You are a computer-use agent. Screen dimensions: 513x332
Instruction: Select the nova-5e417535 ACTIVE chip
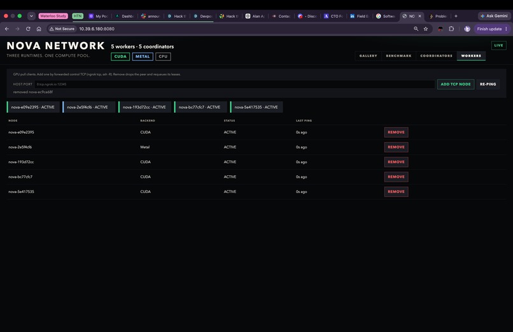click(x=256, y=107)
